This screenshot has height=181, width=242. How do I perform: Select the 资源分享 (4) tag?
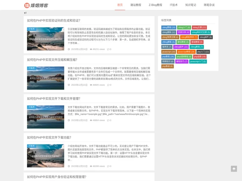(184, 32)
